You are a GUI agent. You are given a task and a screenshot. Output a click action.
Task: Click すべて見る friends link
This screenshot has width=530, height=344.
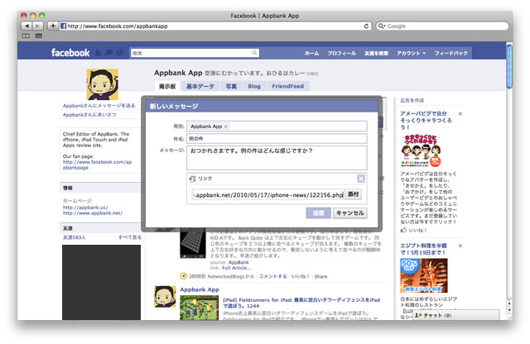(x=130, y=237)
